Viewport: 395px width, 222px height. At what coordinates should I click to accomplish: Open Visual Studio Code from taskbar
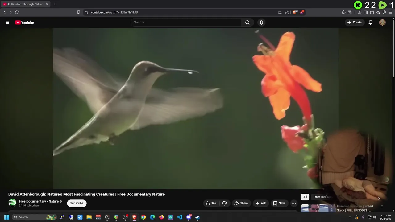180,217
